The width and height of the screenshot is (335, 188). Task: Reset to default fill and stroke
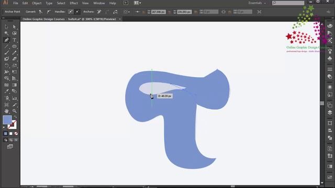click(4, 127)
